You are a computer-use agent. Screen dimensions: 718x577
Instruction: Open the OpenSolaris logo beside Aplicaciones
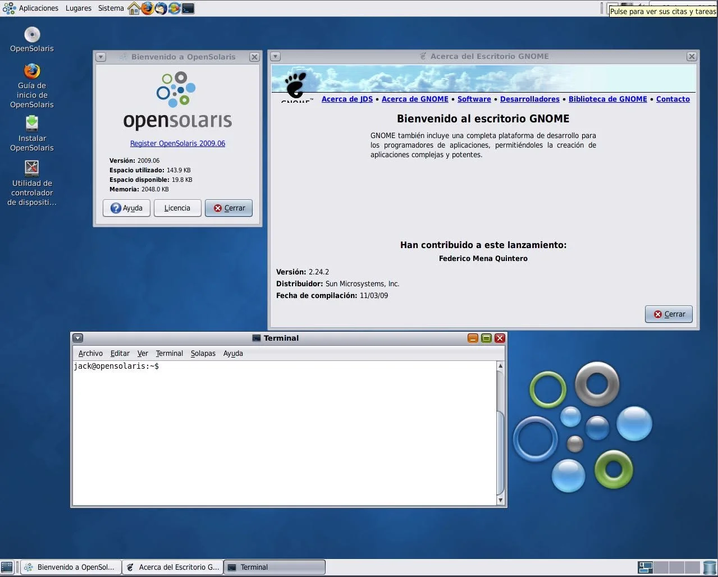9,8
